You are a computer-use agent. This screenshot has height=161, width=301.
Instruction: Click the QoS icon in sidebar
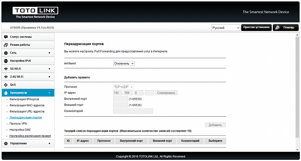pyautogui.click(x=6, y=85)
